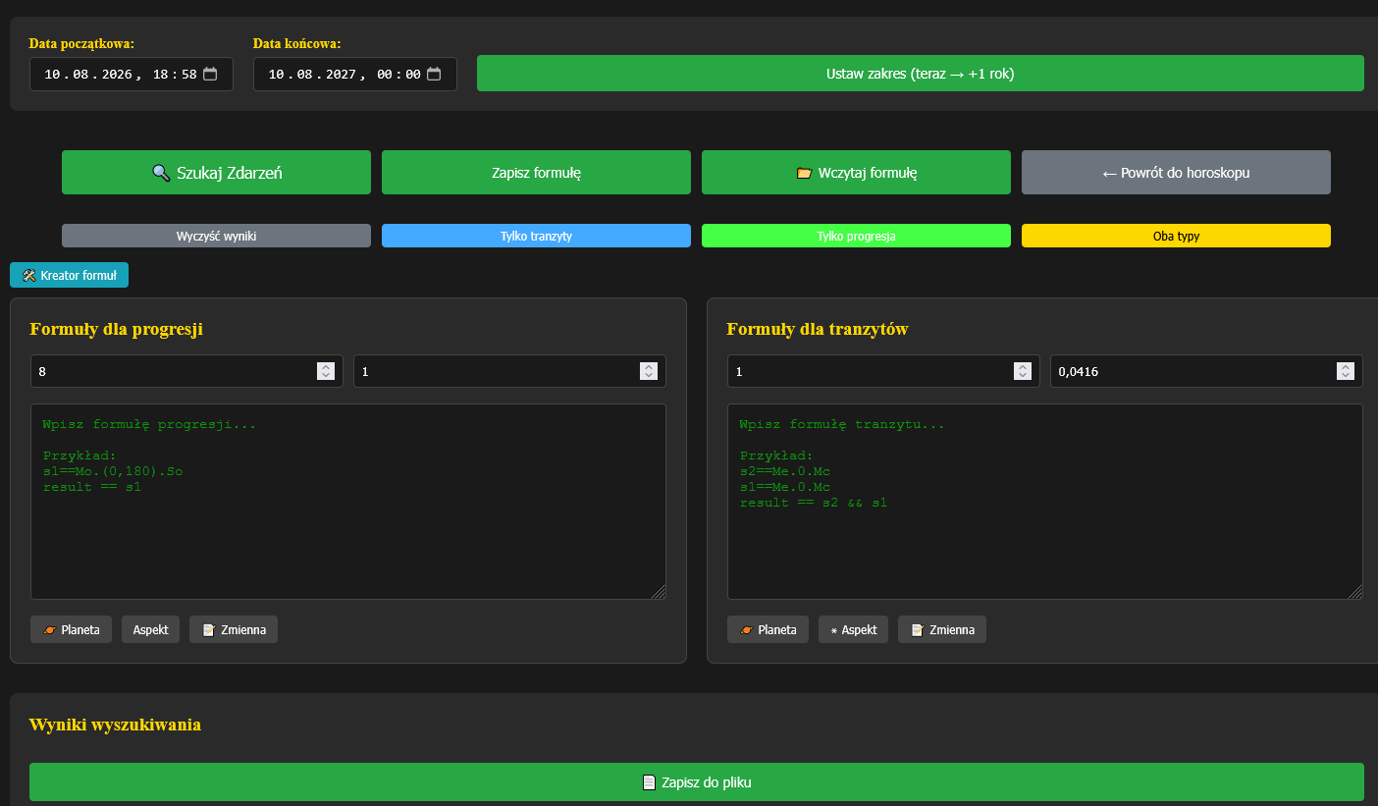The width and height of the screenshot is (1378, 806).
Task: Select the Oba typy filter
Action: [1176, 236]
